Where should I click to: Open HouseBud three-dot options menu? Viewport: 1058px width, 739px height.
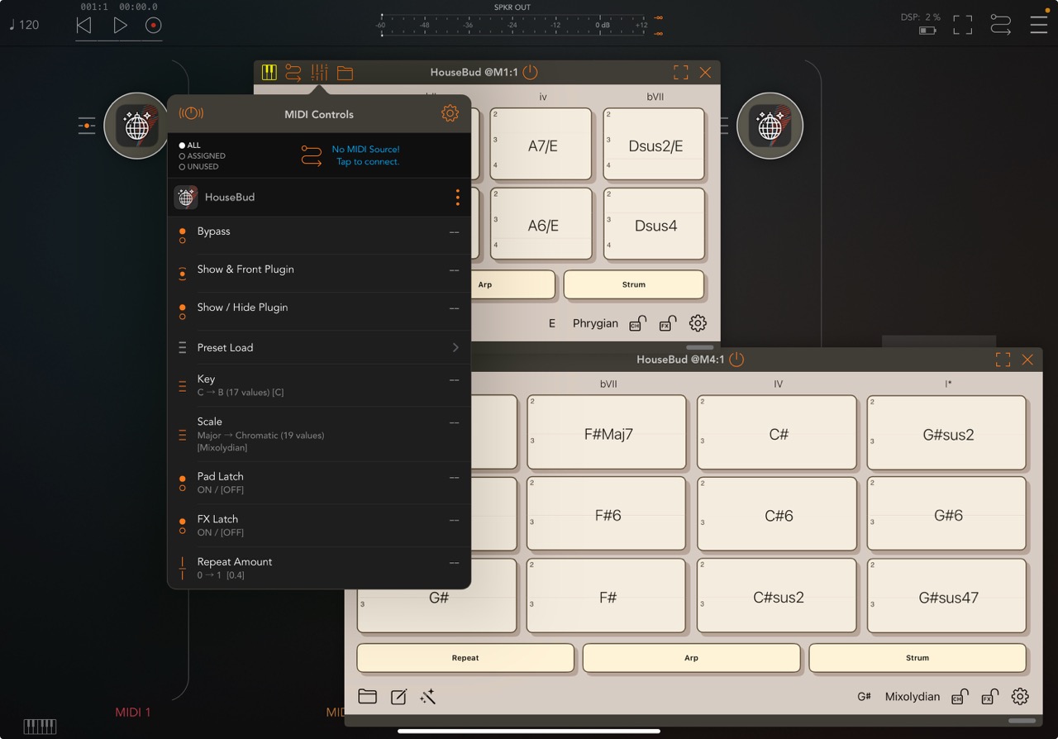click(x=457, y=198)
